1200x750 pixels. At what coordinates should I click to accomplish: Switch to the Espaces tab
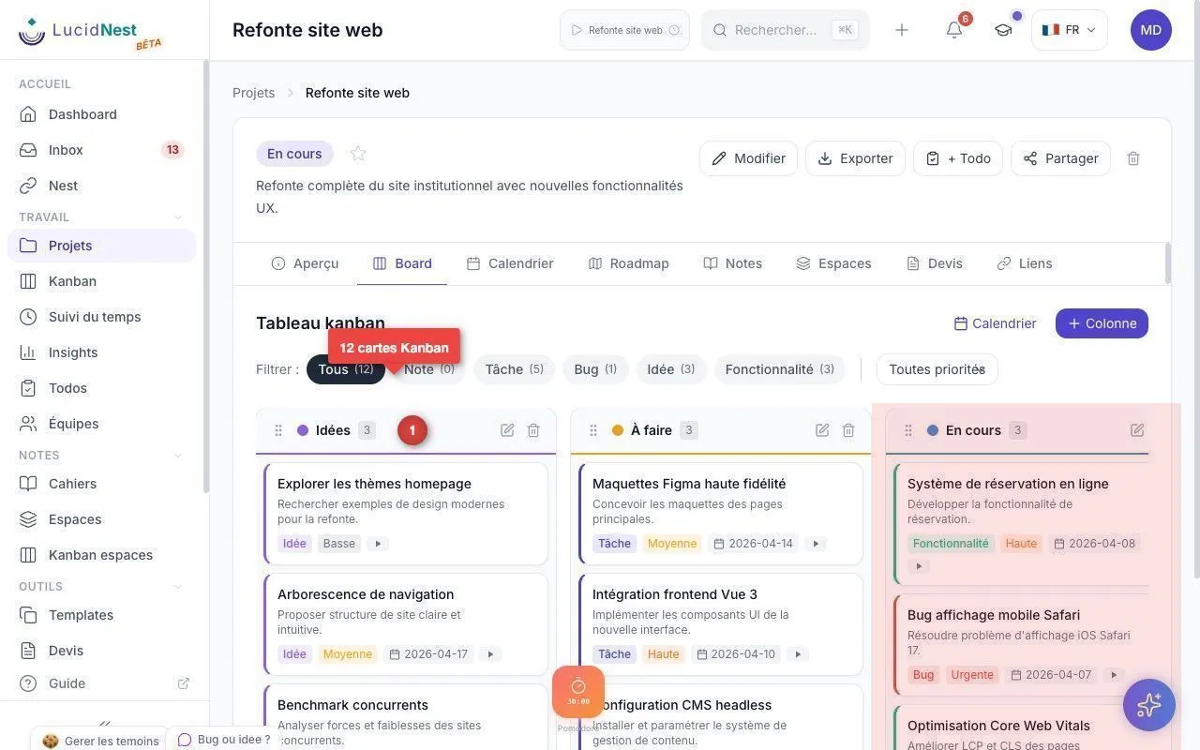coord(833,263)
